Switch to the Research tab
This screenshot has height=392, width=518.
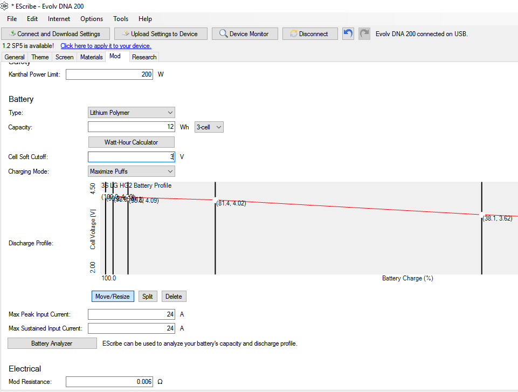(144, 57)
